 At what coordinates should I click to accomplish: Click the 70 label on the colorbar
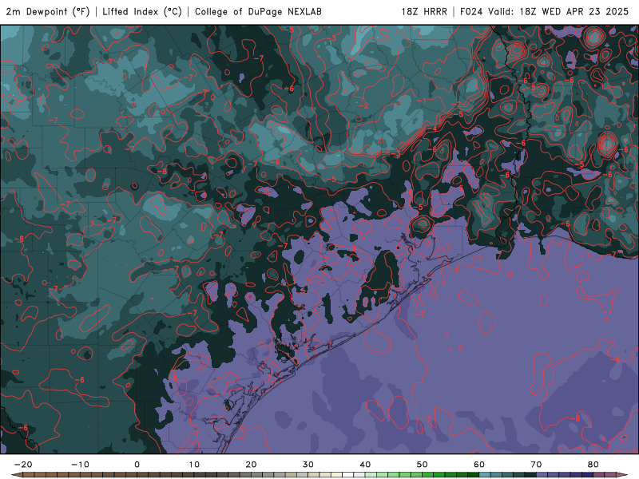pos(536,465)
